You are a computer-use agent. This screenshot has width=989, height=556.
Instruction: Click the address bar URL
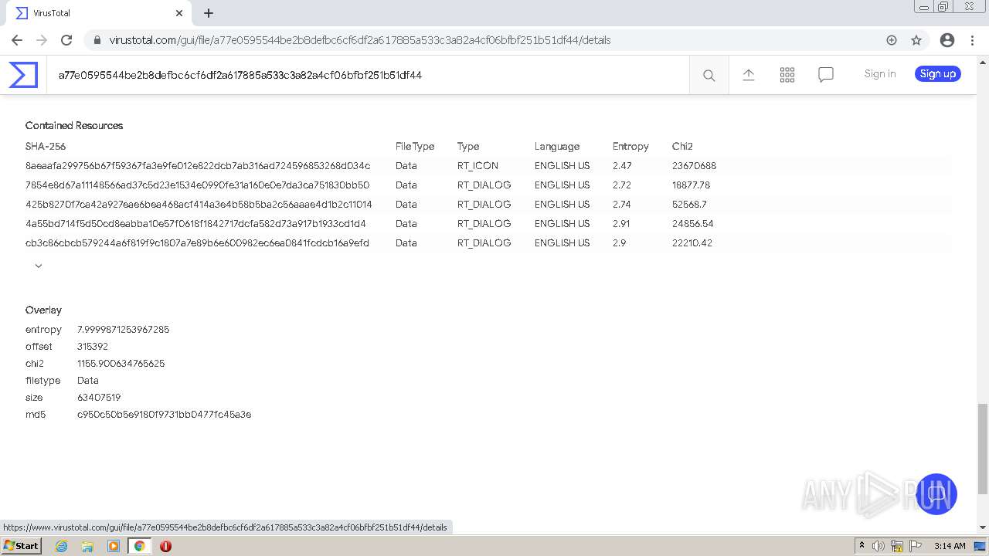click(360, 40)
